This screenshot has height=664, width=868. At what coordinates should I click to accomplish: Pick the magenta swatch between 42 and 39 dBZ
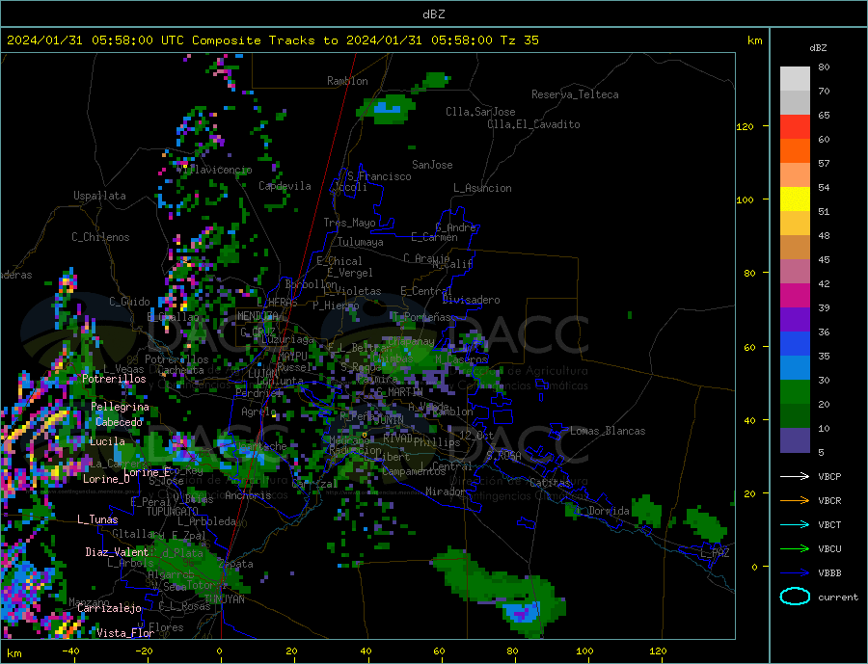point(795,296)
